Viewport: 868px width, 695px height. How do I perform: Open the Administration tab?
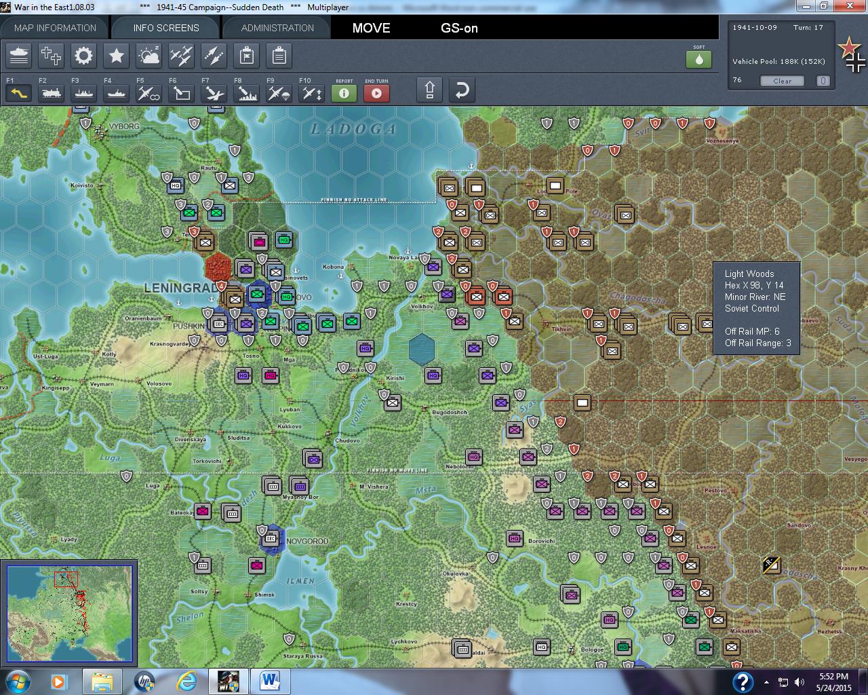277,28
